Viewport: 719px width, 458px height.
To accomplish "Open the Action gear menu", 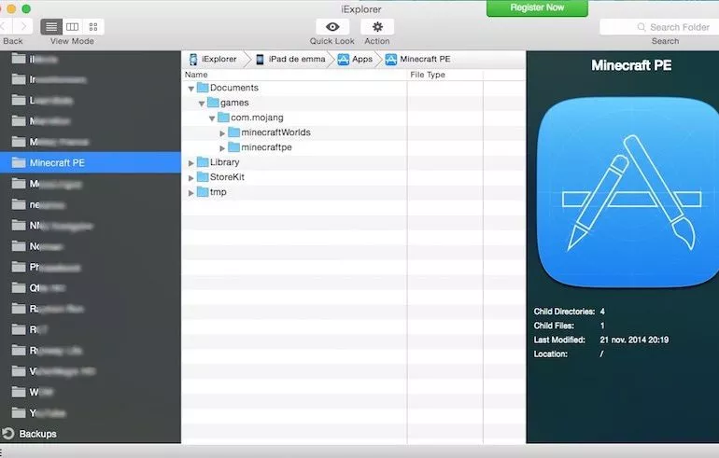I will pos(377,27).
